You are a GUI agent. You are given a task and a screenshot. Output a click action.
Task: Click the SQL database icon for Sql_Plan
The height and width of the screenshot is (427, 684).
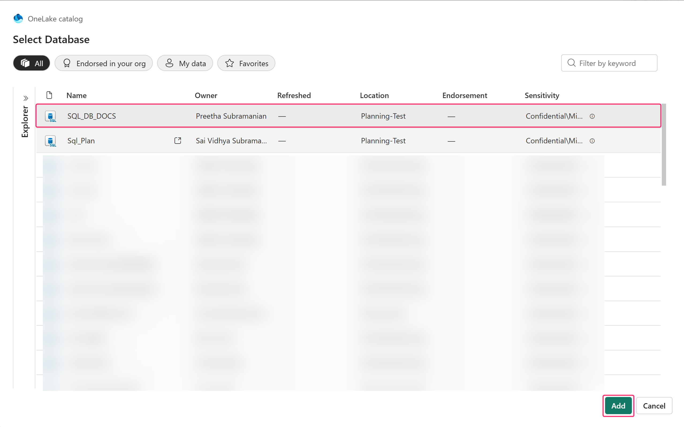[51, 141]
